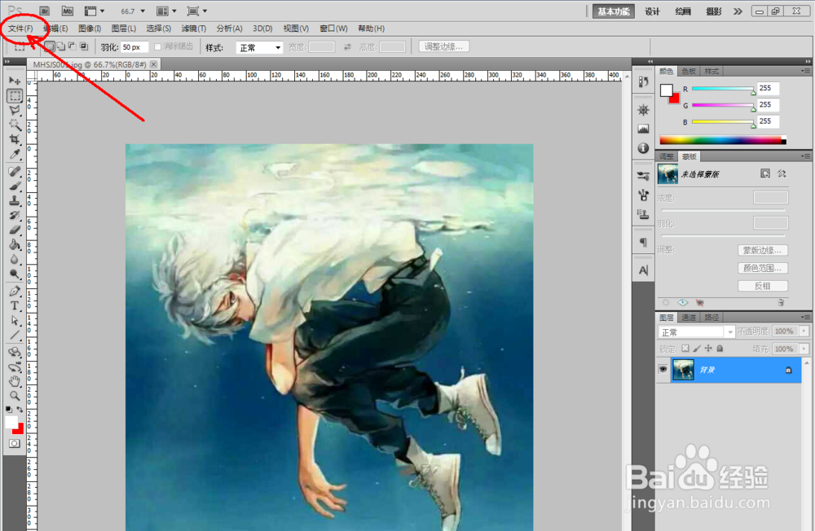Screen dimensions: 815x531
Task: Open the 不透明度 opacity slider arrow
Action: coord(804,331)
